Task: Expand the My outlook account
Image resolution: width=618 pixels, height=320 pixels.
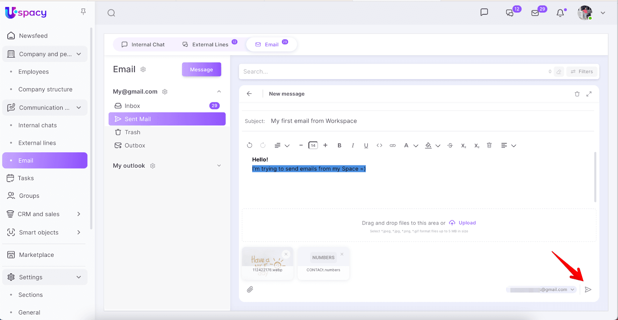Action: [x=219, y=166]
